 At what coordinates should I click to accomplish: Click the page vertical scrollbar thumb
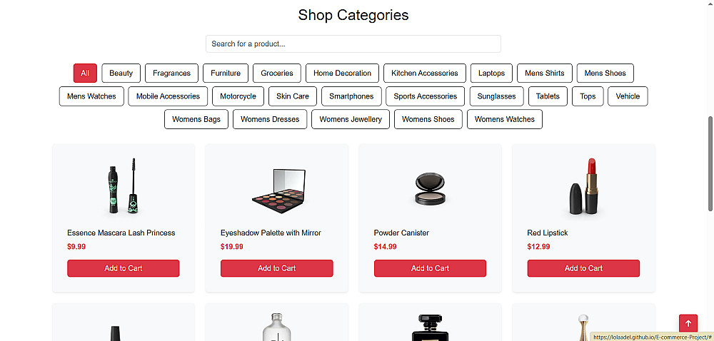tap(710, 163)
